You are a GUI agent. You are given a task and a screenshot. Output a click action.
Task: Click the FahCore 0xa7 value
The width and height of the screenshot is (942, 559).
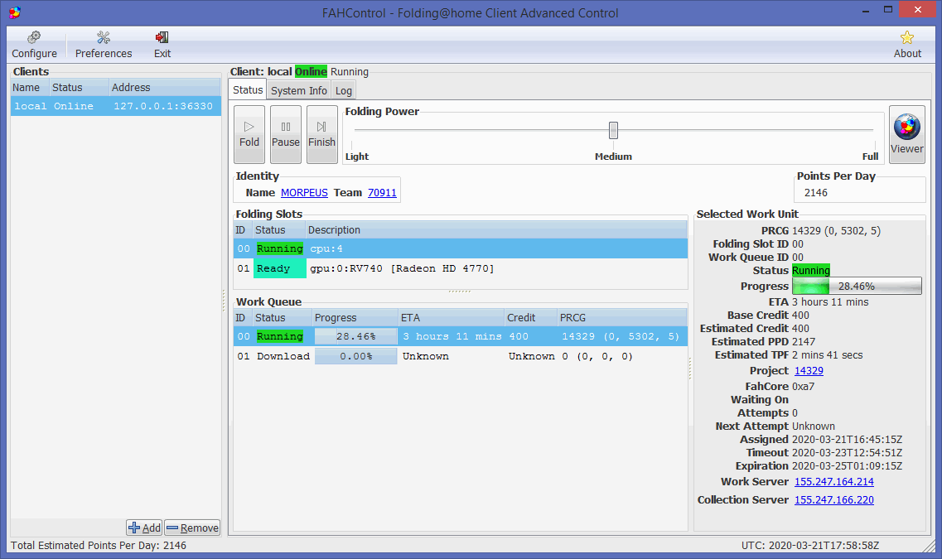tap(803, 387)
